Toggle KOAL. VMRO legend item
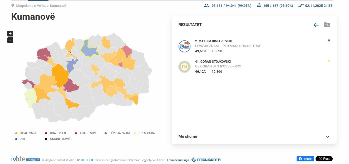This screenshot has width=349, height=164. (29, 133)
